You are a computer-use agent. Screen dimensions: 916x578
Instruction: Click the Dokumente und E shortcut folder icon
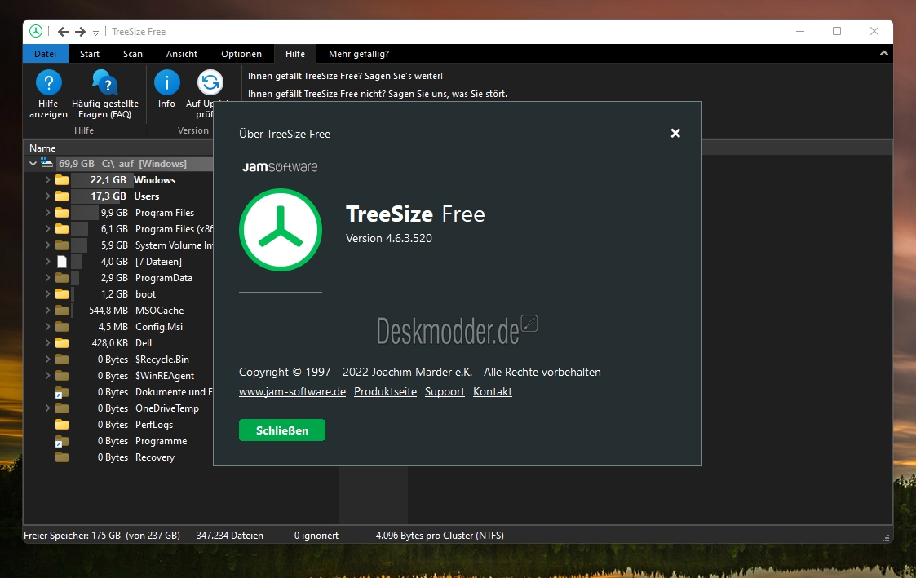[62, 392]
